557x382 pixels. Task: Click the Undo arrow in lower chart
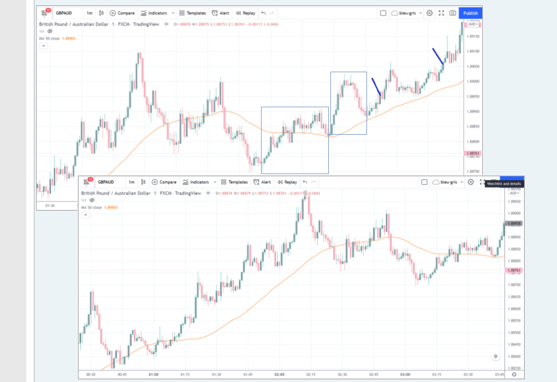click(x=305, y=182)
